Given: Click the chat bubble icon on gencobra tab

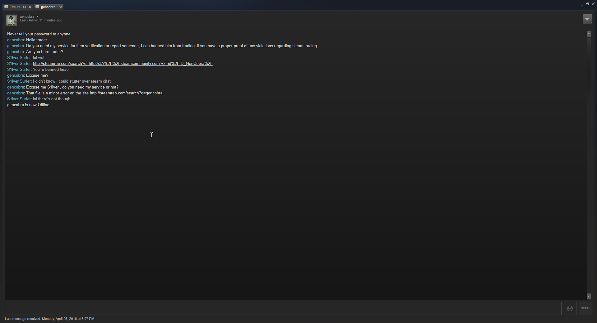Looking at the screenshot, I should [37, 7].
